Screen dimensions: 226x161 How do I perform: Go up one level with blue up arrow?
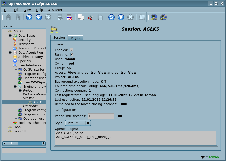[x=29, y=17]
